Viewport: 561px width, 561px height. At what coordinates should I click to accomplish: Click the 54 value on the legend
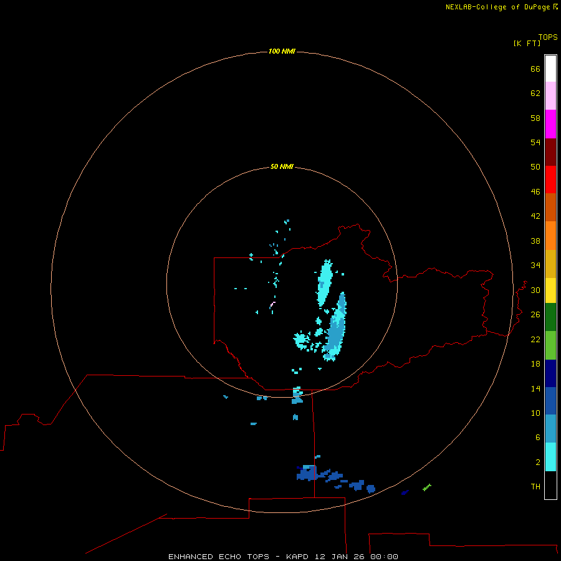(x=535, y=142)
